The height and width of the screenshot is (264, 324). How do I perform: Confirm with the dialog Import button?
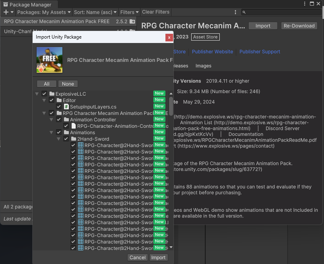point(158,258)
